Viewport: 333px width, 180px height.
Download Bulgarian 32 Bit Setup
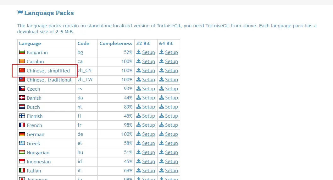[x=146, y=52]
